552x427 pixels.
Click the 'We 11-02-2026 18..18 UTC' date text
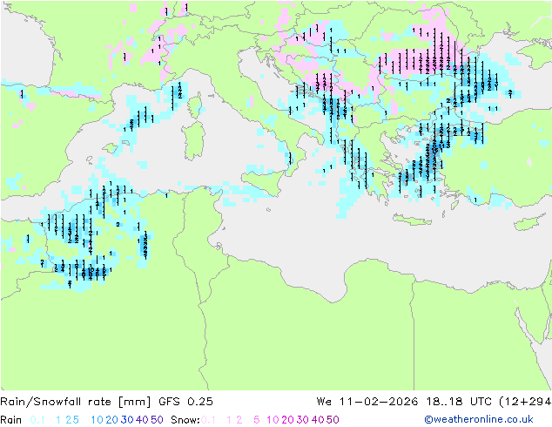(x=406, y=402)
